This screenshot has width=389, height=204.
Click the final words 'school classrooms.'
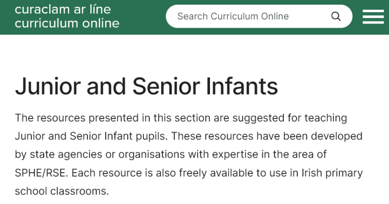coord(62,191)
